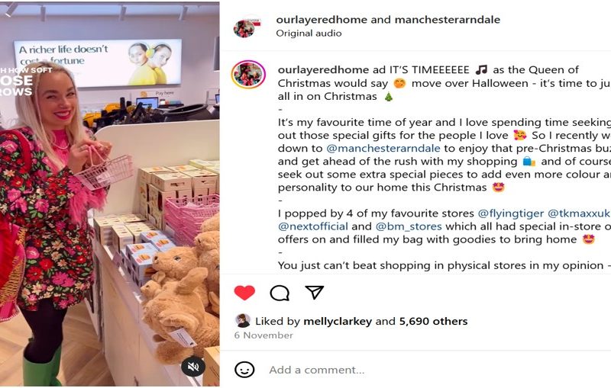Viewport: 611px width, 388px height.
Task: View mellyclarkey profile from likes
Action: (338, 321)
